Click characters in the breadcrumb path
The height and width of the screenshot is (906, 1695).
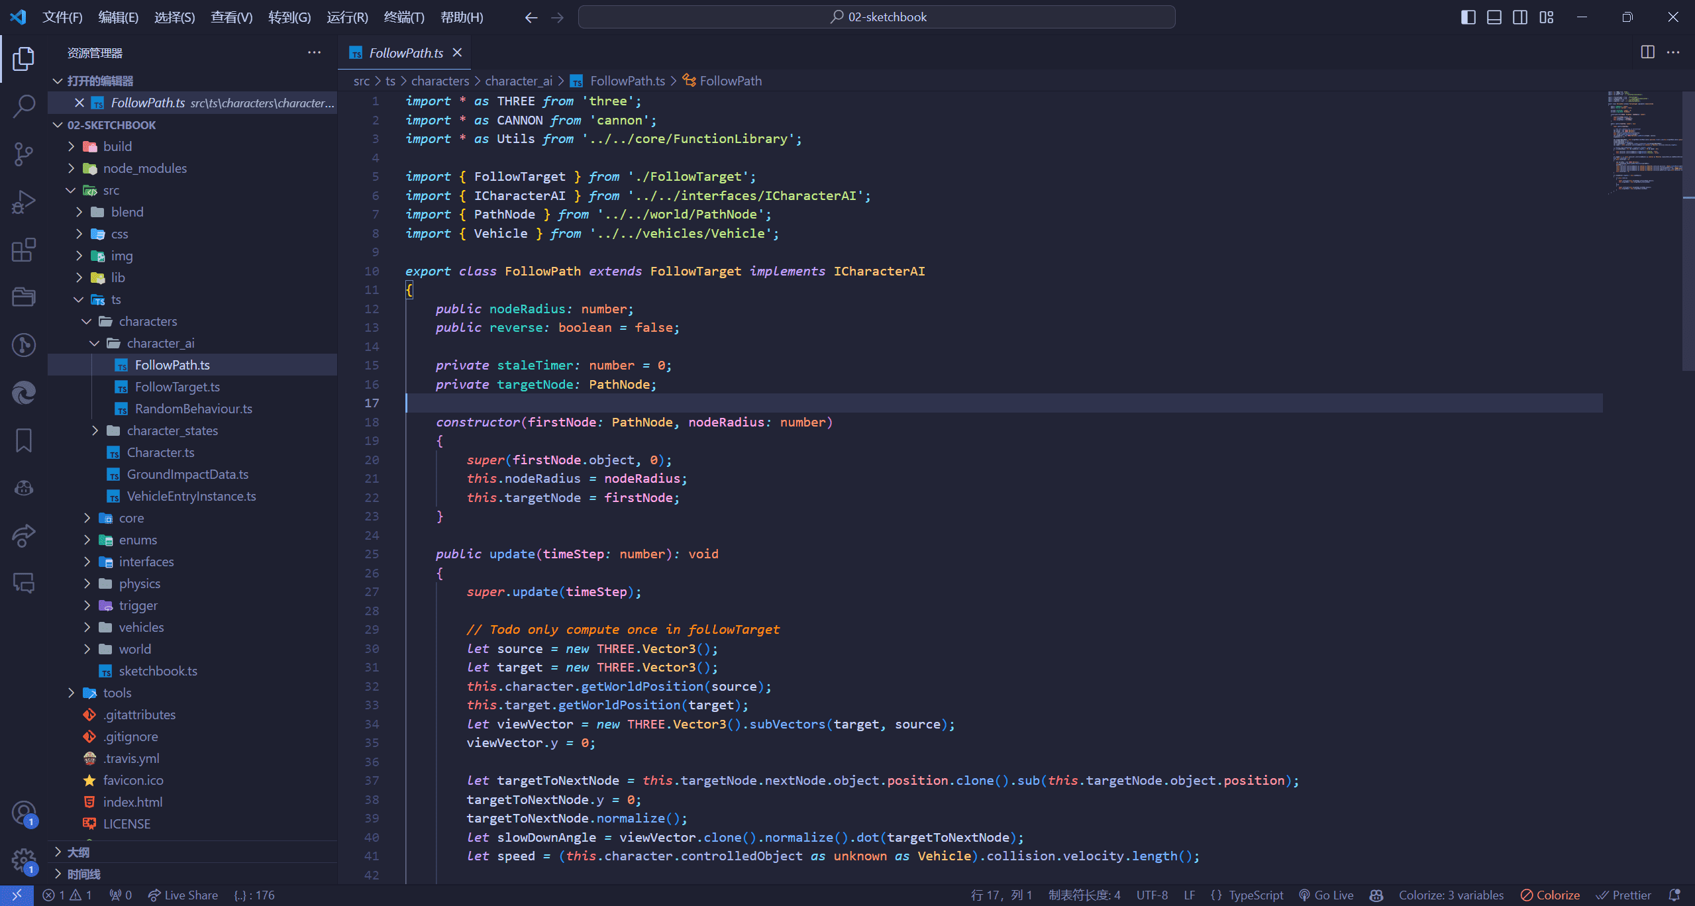pyautogui.click(x=440, y=81)
